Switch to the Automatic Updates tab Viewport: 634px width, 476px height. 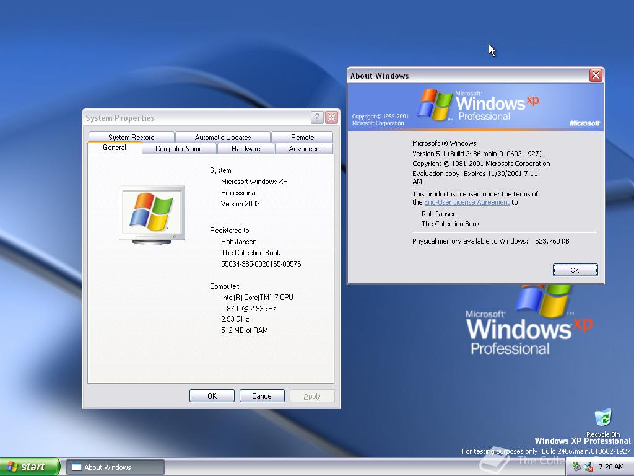[x=223, y=137]
